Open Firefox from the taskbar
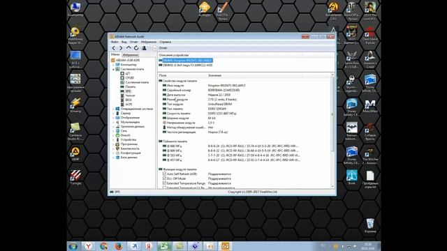 tap(119, 246)
